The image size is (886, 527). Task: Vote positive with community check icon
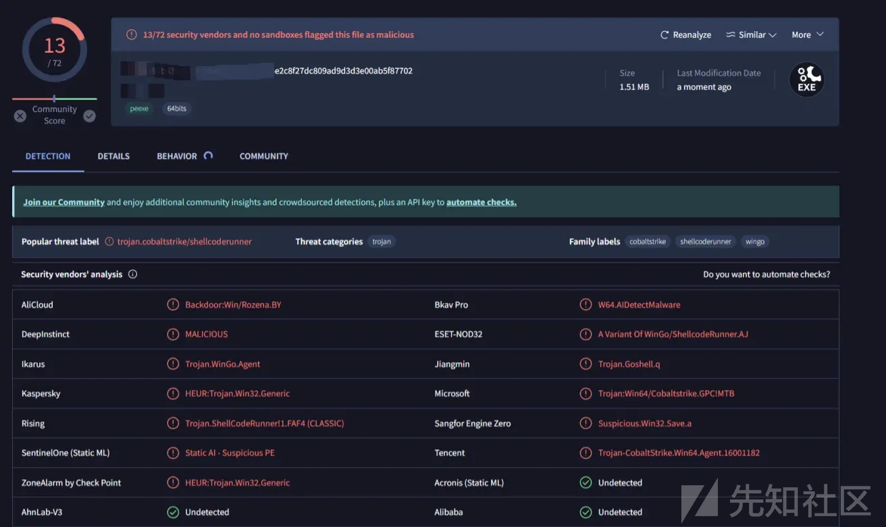89,116
